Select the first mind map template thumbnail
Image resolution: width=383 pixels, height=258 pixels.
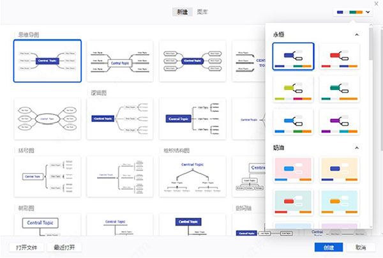point(47,61)
